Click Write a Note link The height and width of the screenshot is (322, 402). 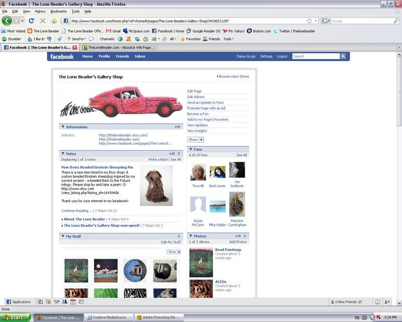(x=158, y=159)
